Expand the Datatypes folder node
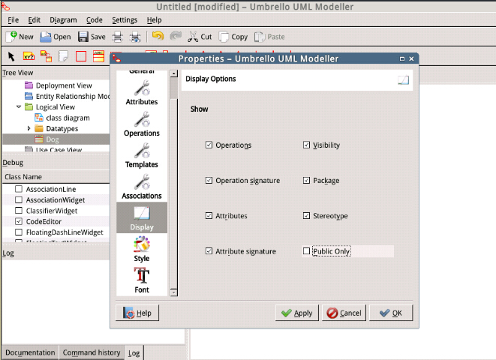This screenshot has width=496, height=360. coord(29,128)
